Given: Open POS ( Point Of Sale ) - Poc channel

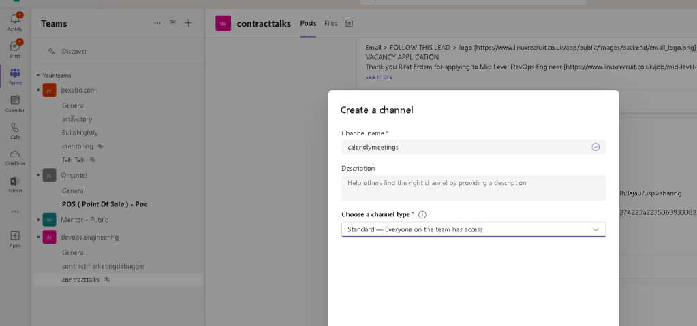Looking at the screenshot, I should coord(105,204).
